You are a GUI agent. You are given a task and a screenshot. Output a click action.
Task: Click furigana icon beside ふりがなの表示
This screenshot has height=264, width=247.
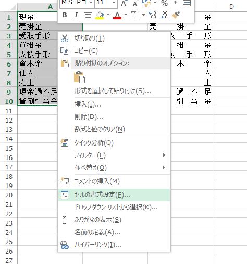pos(65,220)
